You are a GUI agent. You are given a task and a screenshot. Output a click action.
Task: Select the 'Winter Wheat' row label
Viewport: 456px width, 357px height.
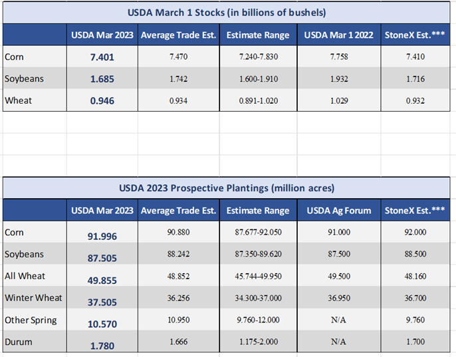pyautogui.click(x=31, y=298)
